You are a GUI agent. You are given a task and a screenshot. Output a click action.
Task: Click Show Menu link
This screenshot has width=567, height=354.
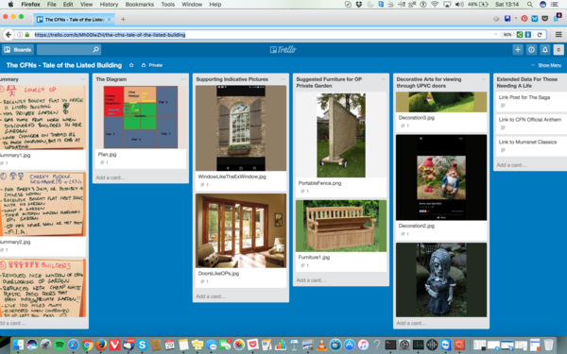tap(549, 65)
